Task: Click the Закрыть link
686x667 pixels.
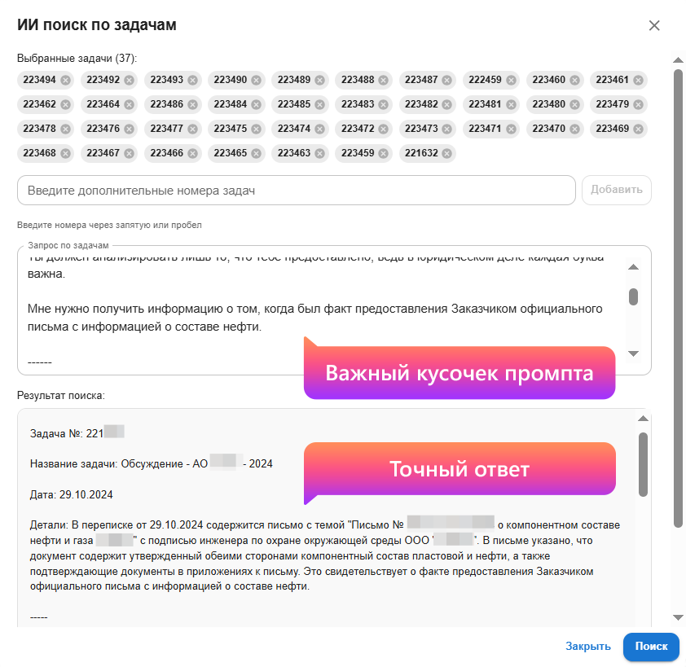Action: pos(588,647)
